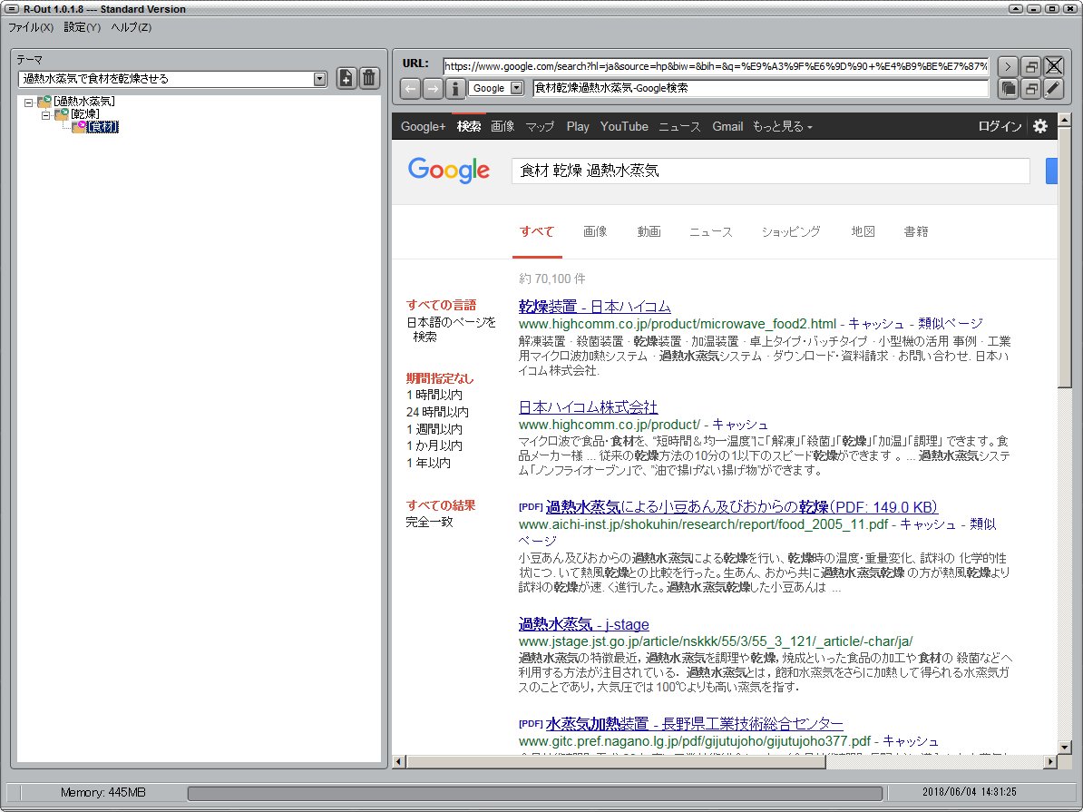
Task: Open the theme dropdown arrow
Action: 319,79
